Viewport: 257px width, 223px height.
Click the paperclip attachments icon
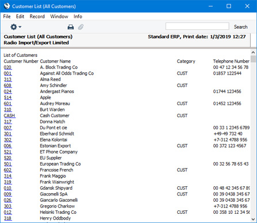pyautogui.click(x=80, y=27)
